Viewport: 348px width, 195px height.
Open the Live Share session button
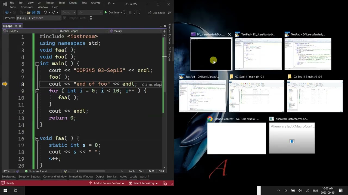(156, 13)
